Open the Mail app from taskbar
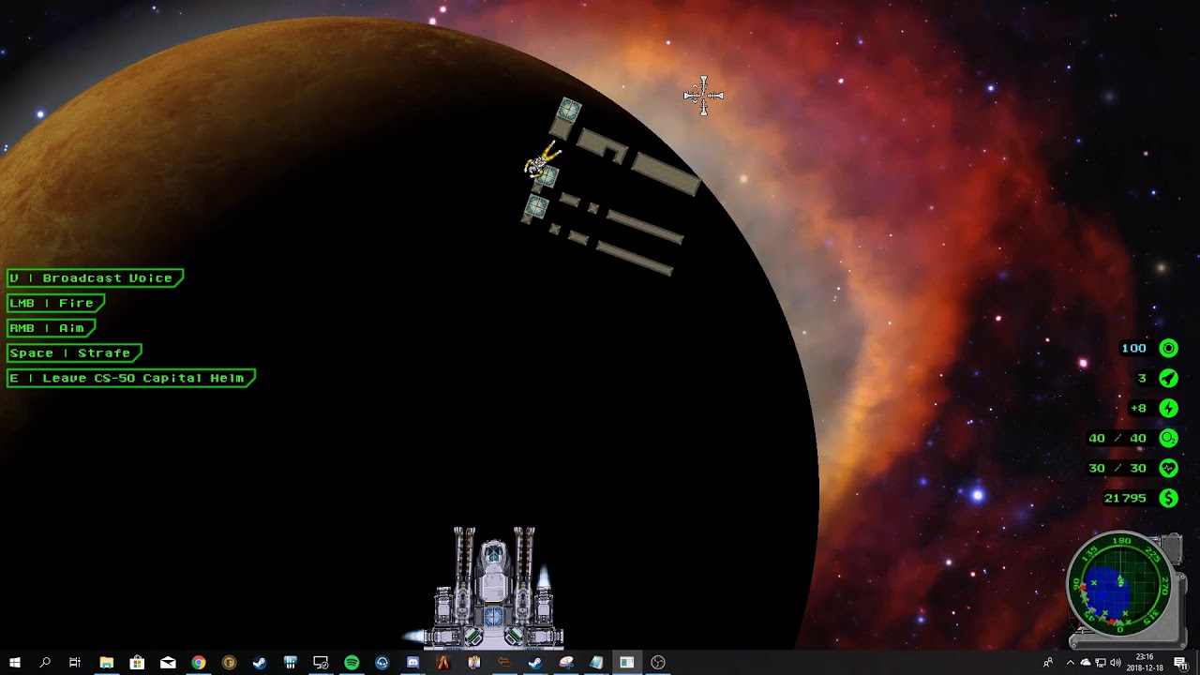This screenshot has width=1200, height=675. point(168,663)
